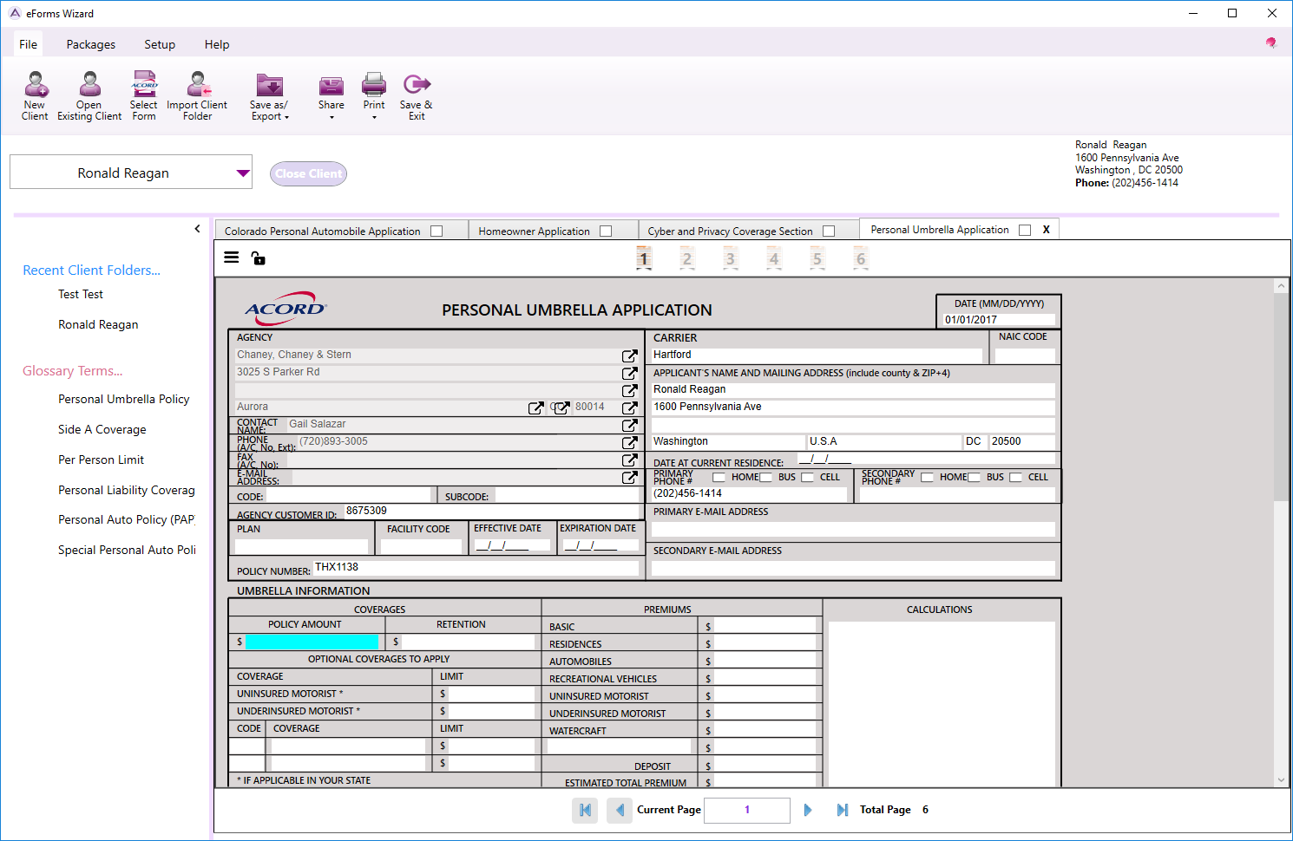
Task: Click the Save as/Export folder icon
Action: point(270,84)
